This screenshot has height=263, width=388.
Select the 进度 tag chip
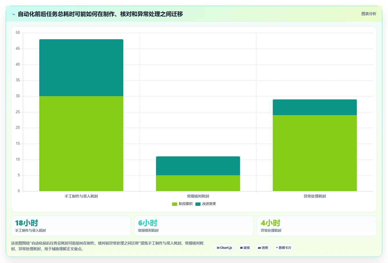pyautogui.click(x=263, y=248)
